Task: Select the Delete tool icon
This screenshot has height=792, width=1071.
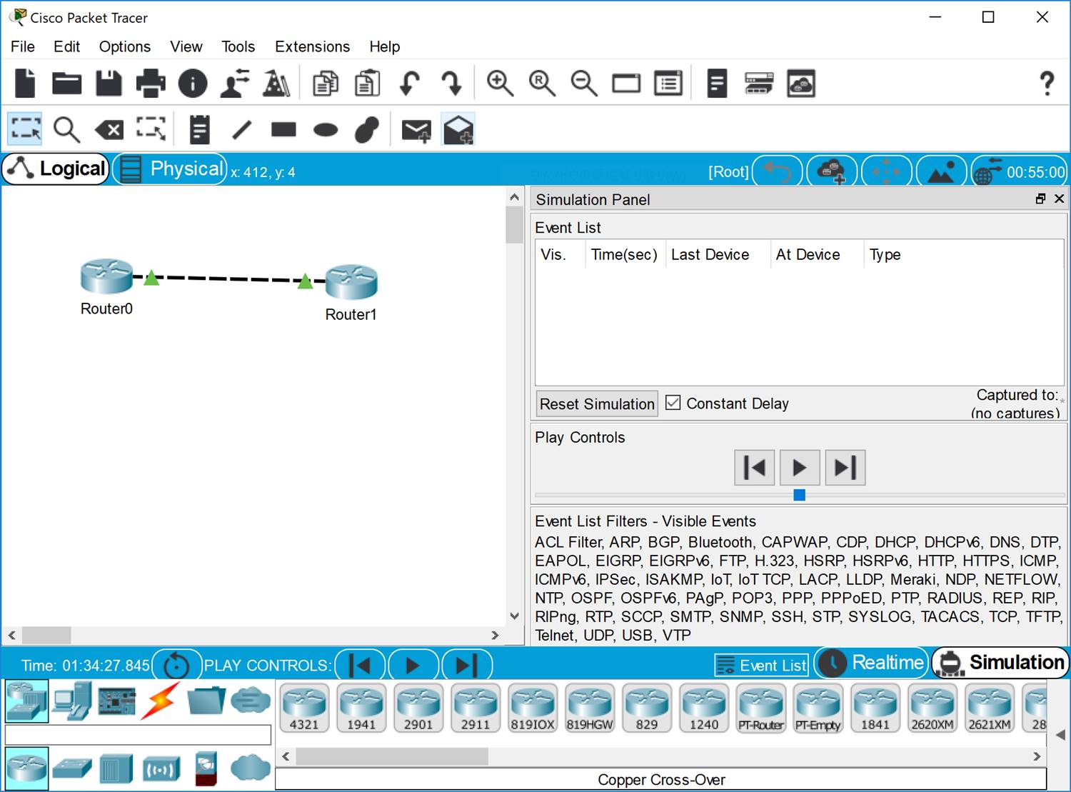Action: [109, 130]
